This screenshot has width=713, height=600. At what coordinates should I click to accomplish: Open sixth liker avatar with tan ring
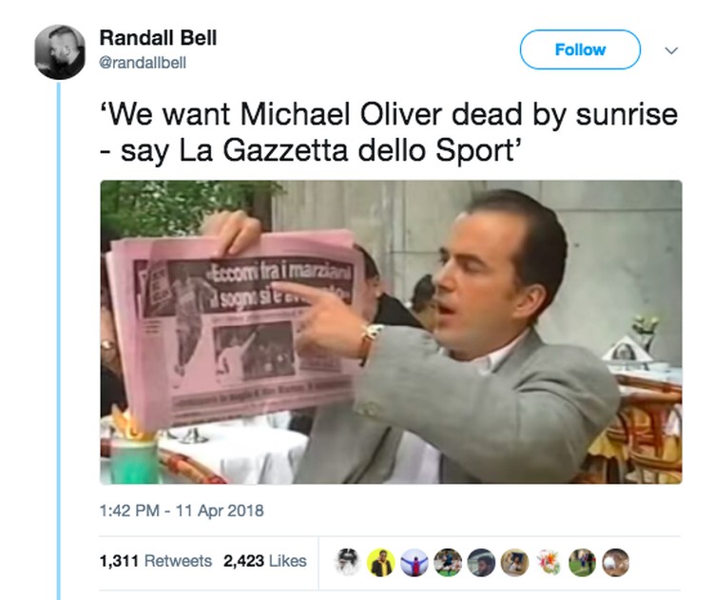click(514, 562)
